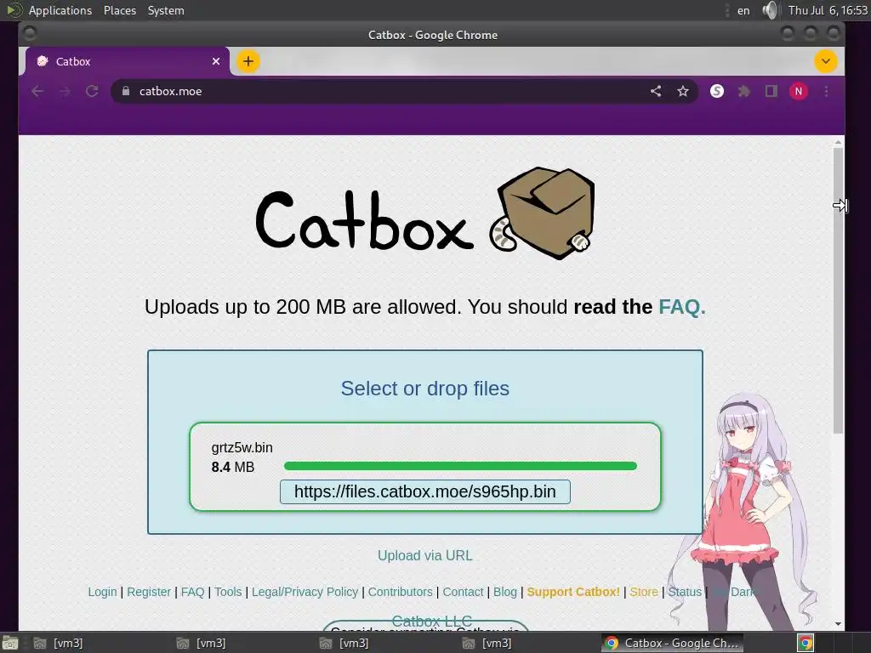Click the uploaded file URL field
This screenshot has height=653, width=871.
point(425,492)
